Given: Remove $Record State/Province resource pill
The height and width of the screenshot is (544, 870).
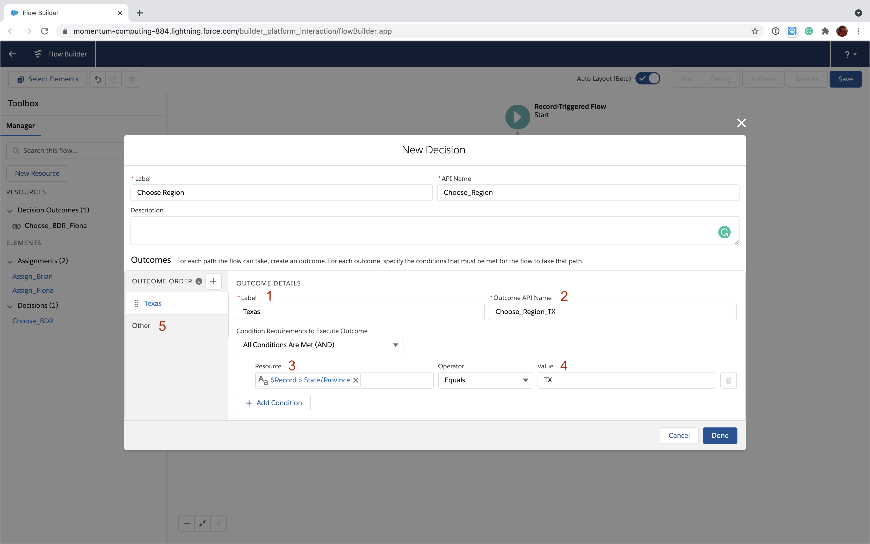Looking at the screenshot, I should click(356, 380).
